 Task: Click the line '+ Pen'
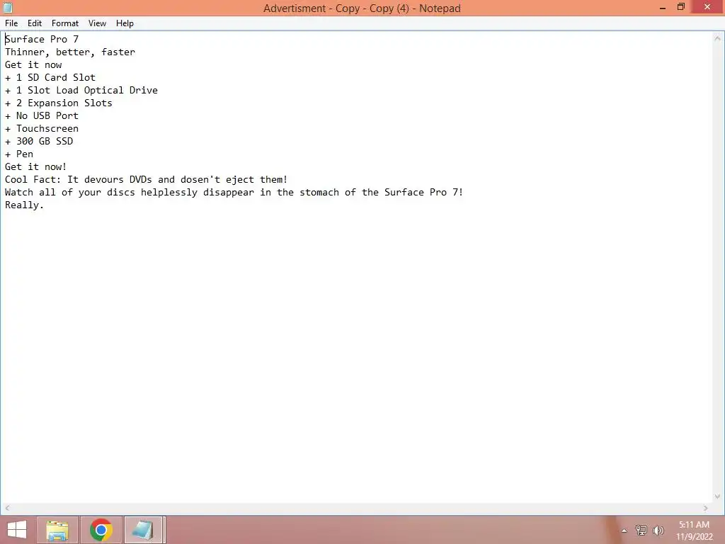tap(19, 154)
